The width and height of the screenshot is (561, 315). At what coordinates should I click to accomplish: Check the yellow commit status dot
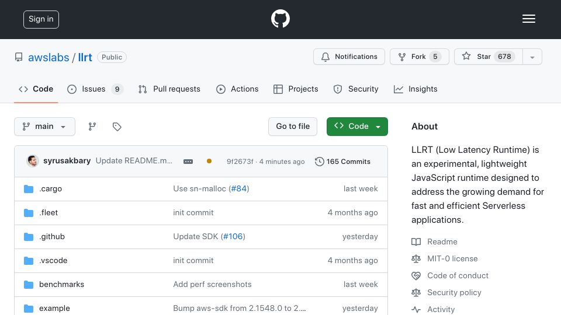point(209,161)
